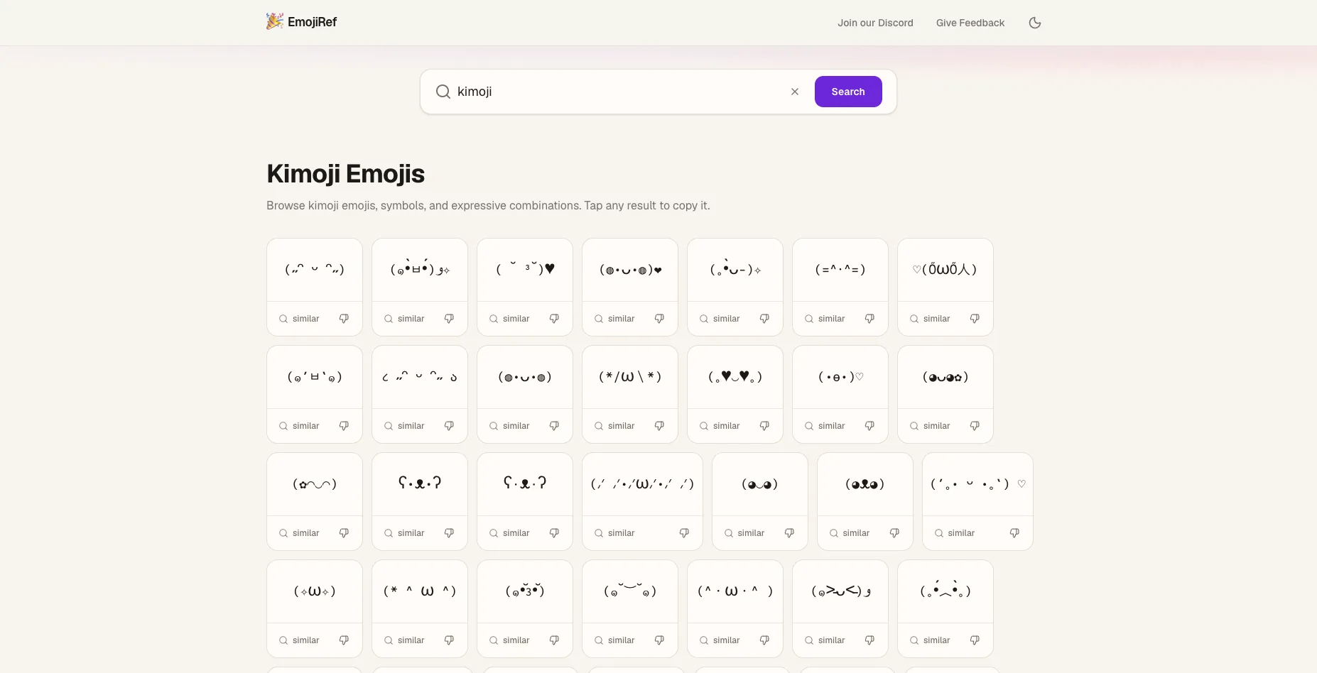Click the purple Search button
1317x673 pixels.
[848, 92]
